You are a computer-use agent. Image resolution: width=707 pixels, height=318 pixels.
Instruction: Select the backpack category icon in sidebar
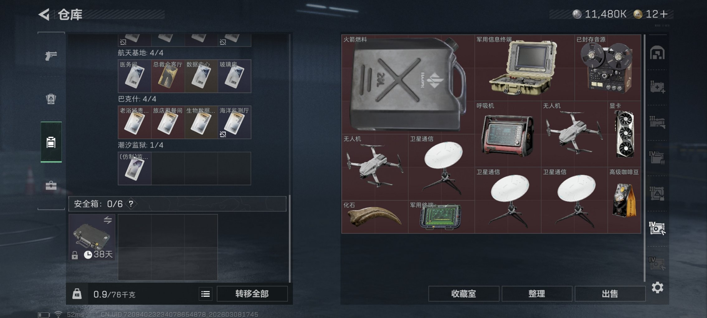coord(51,99)
